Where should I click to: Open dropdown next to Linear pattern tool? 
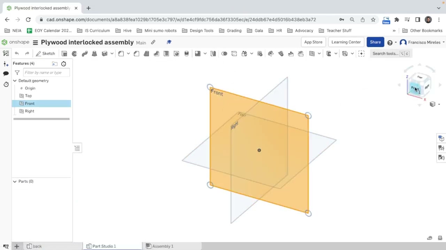tap(205, 53)
